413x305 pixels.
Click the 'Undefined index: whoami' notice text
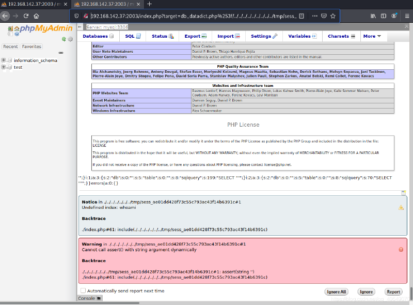[109, 208]
